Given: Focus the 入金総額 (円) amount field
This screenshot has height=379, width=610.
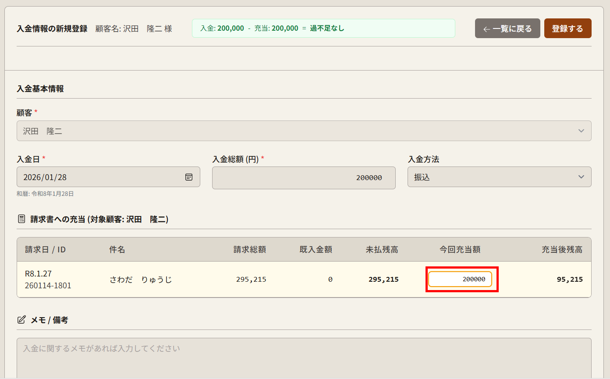Looking at the screenshot, I should 304,178.
